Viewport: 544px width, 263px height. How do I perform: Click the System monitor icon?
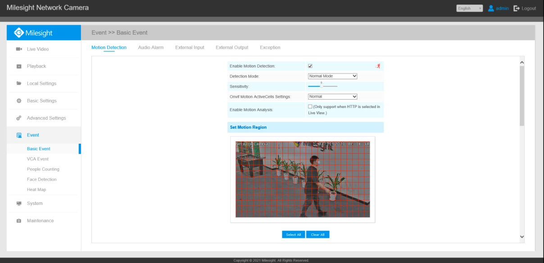coord(19,204)
